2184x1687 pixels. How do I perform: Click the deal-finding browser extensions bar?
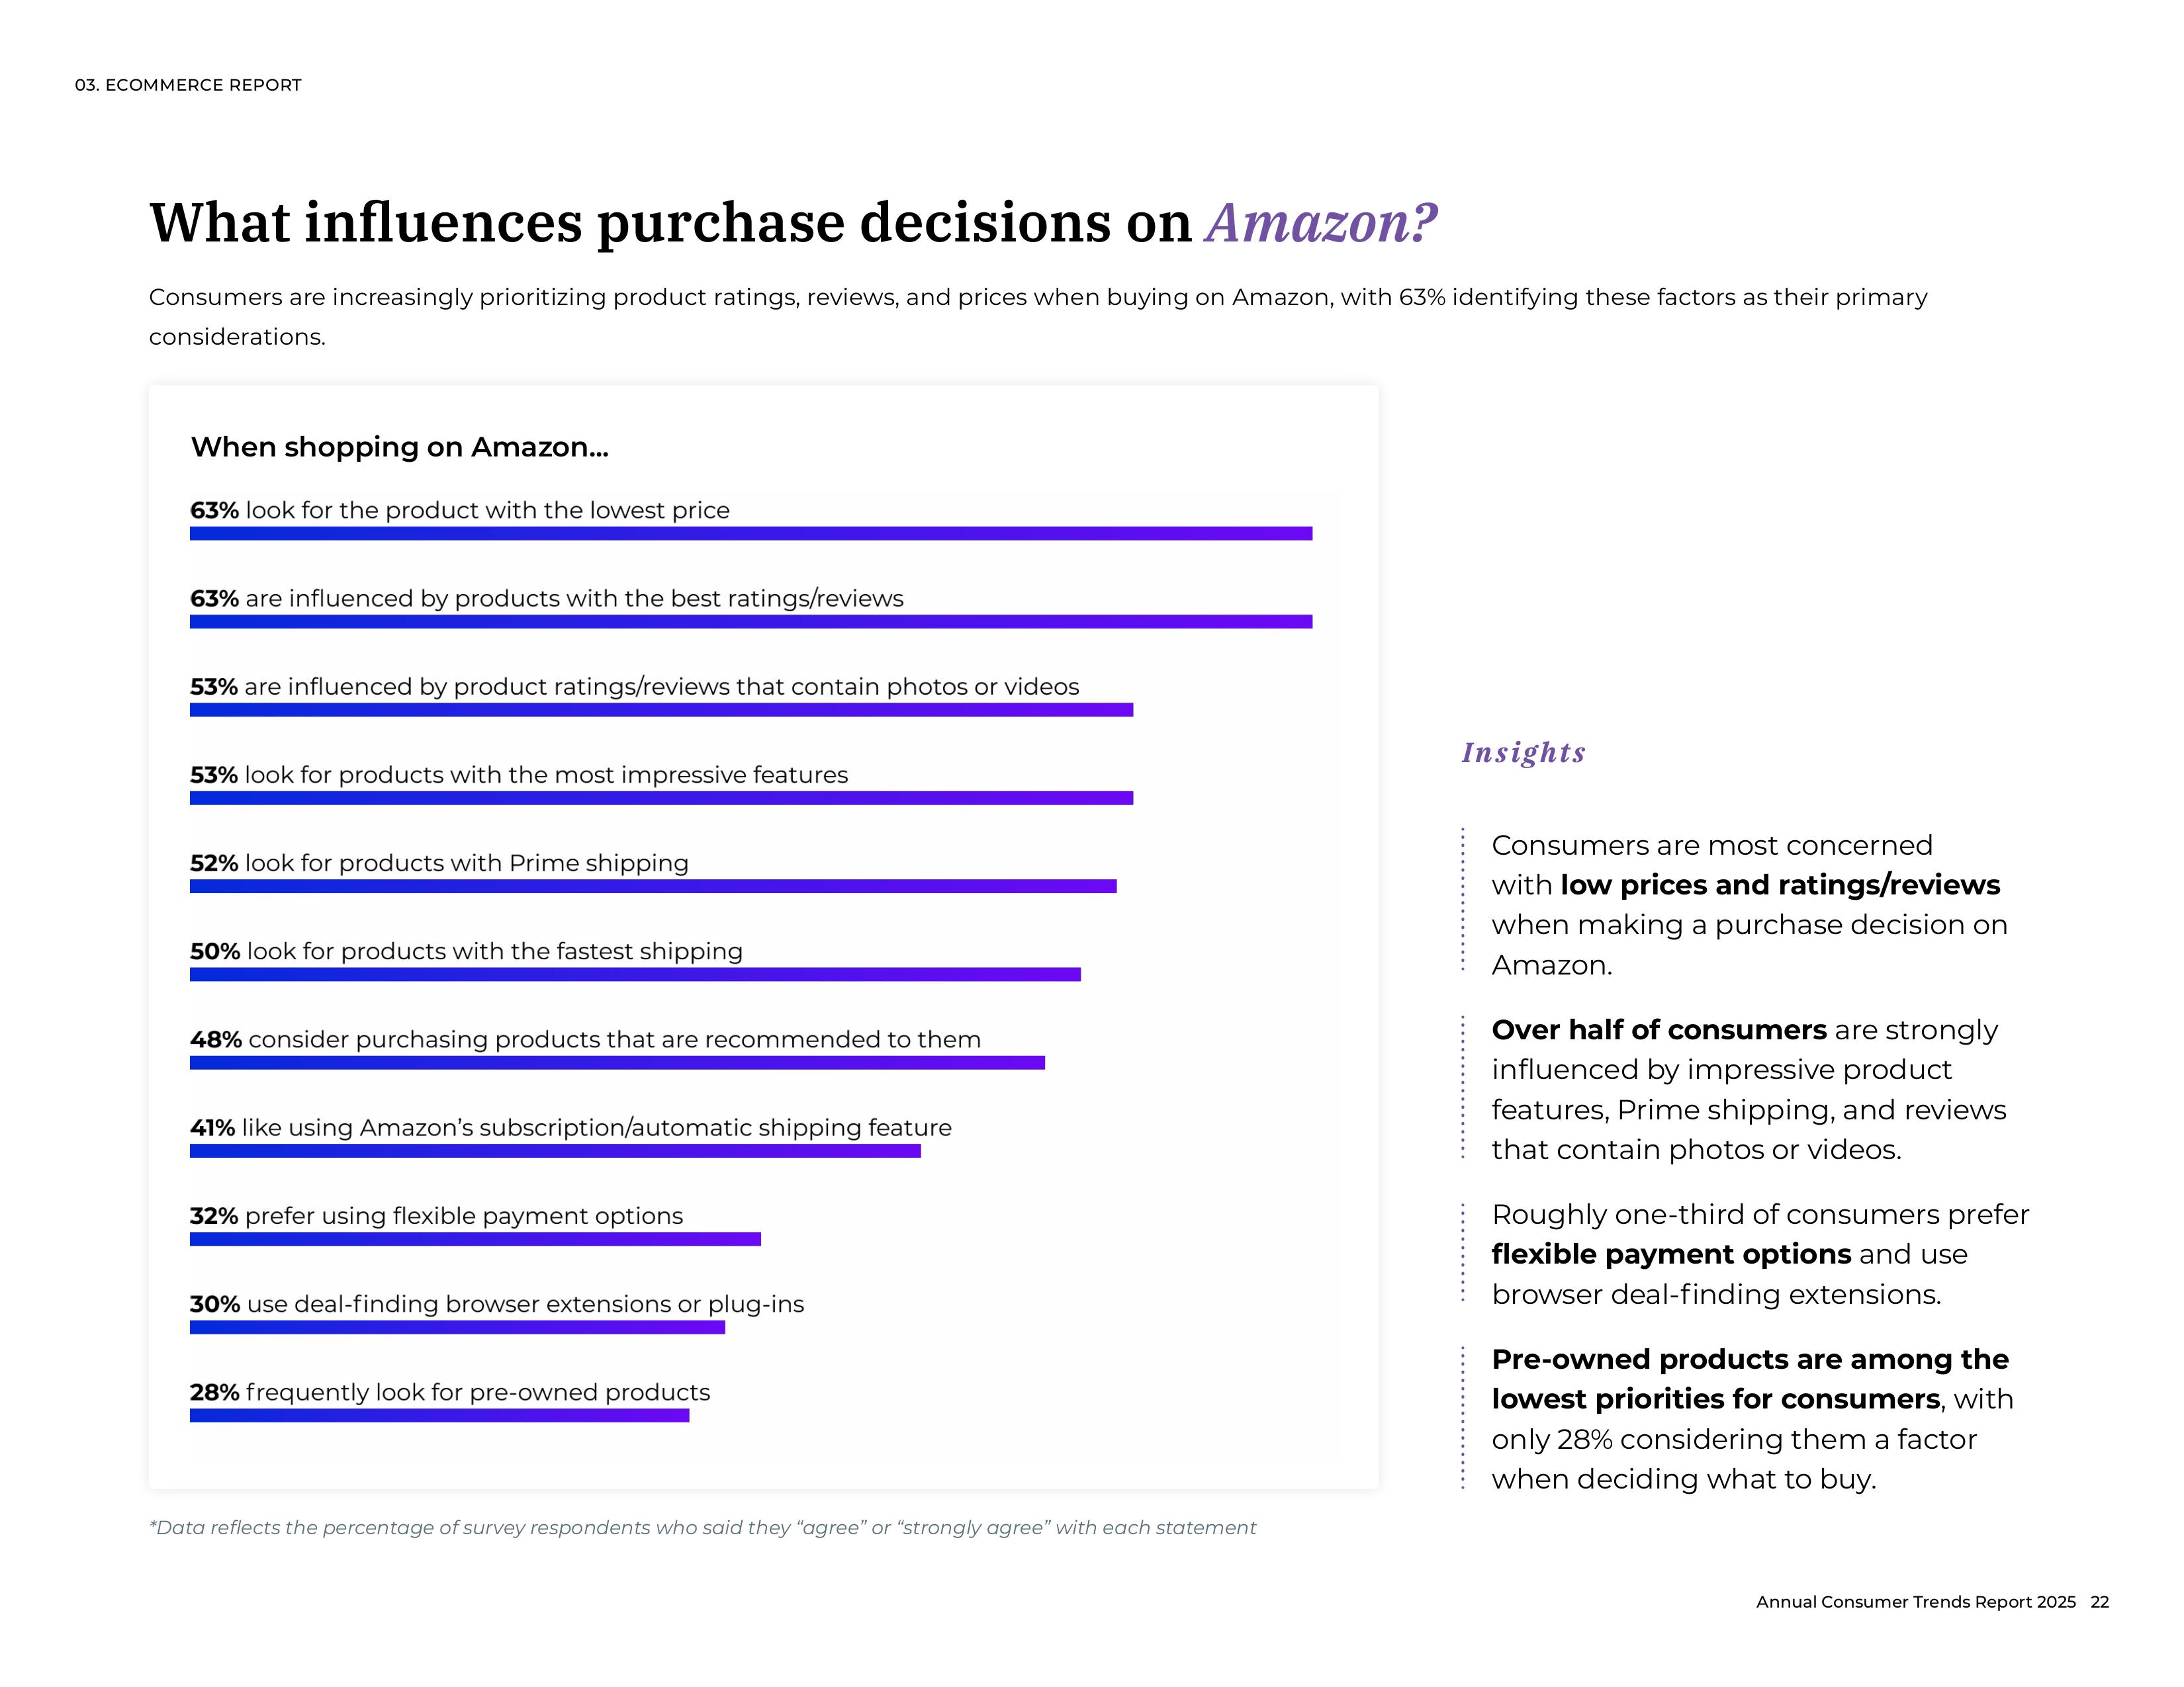pyautogui.click(x=457, y=1327)
